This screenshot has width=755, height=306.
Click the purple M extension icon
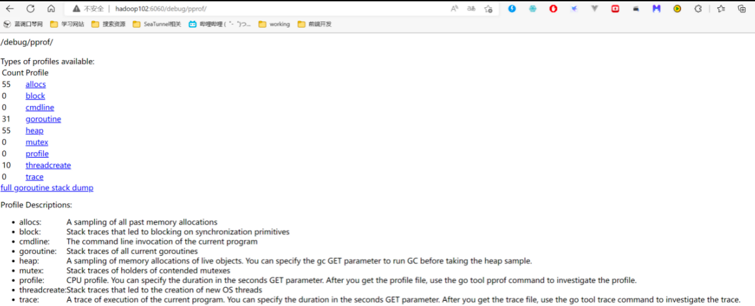point(656,8)
